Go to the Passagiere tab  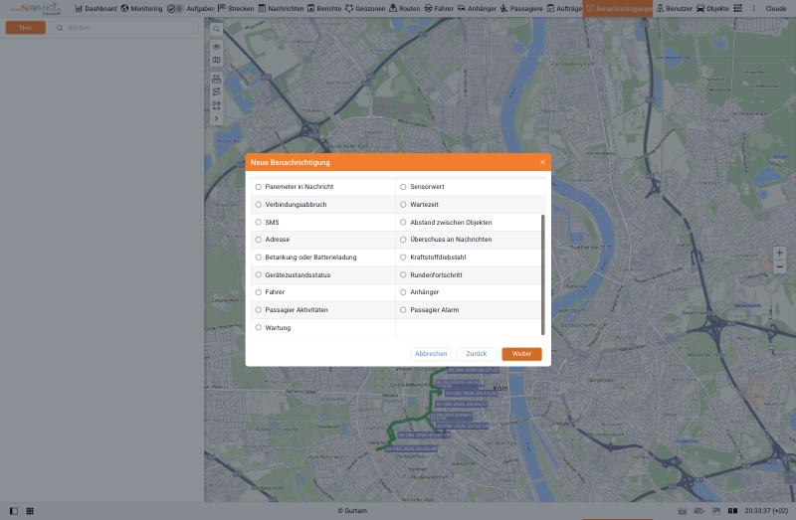tap(520, 9)
